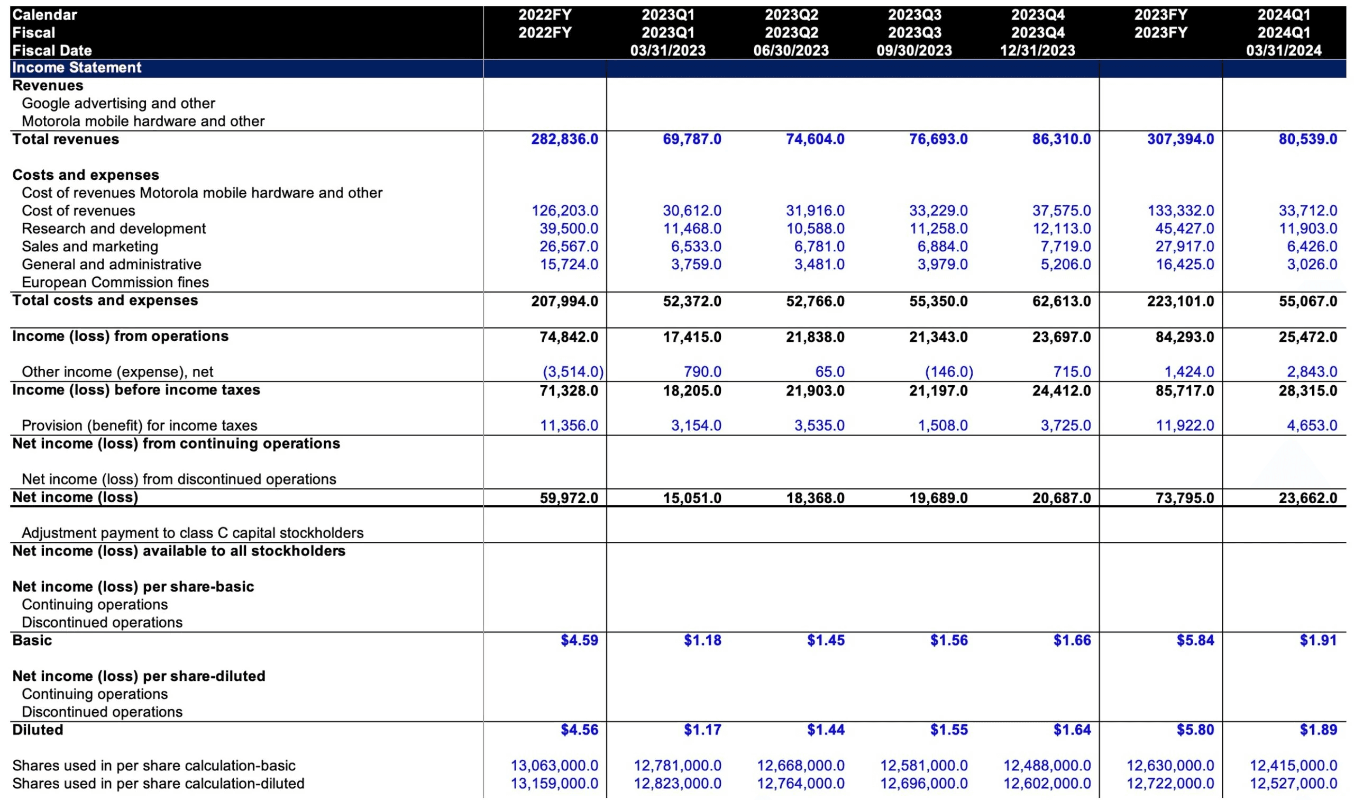Select the 2023Q2 basic EPS $1.45
This screenshot has width=1354, height=800.
(x=825, y=640)
